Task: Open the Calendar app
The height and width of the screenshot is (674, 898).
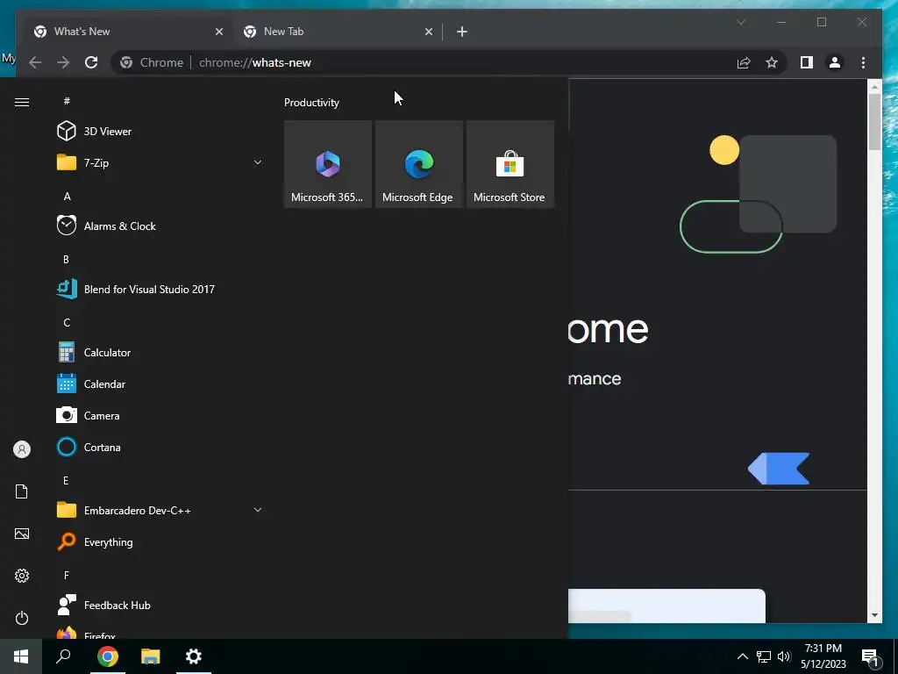Action: coord(160,384)
